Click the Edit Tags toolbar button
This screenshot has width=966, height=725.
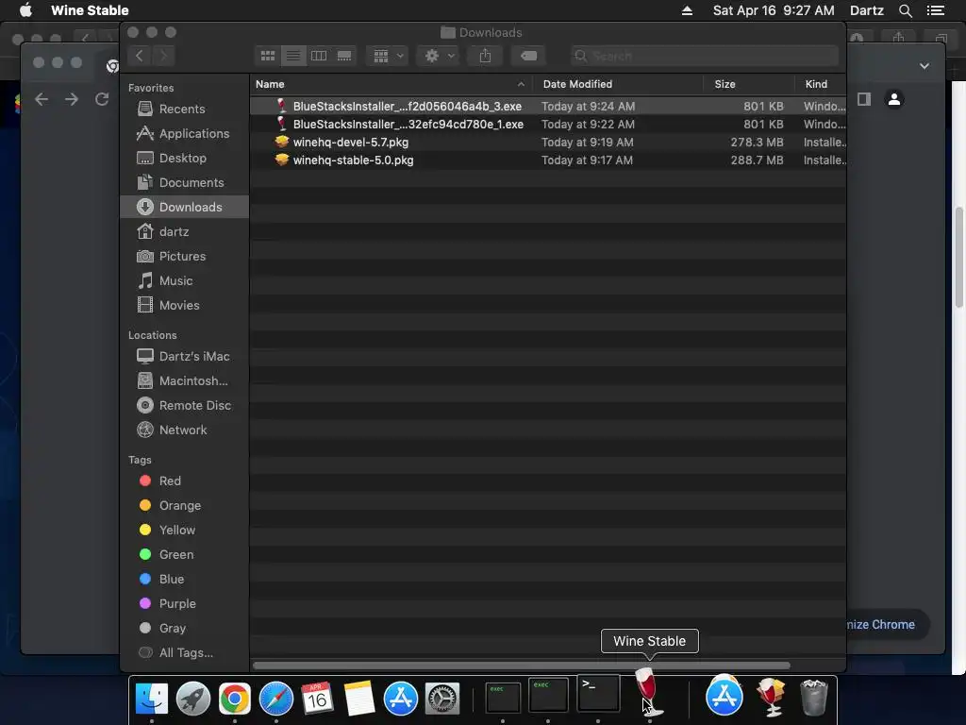528,56
